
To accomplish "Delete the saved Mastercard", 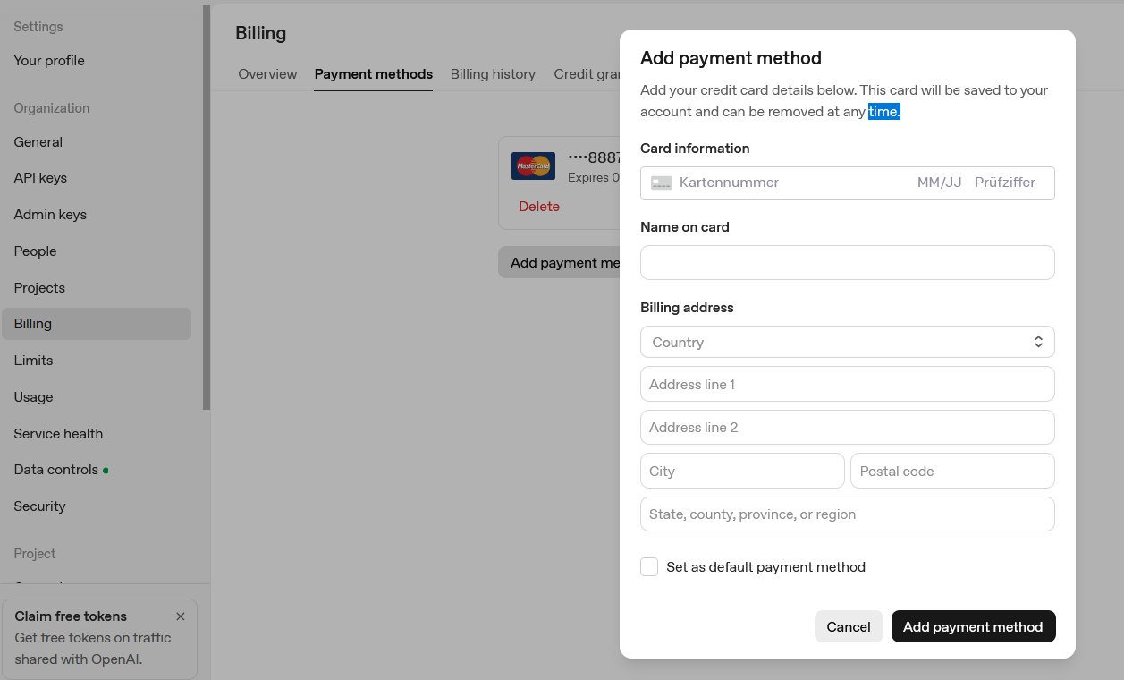I will pyautogui.click(x=539, y=207).
